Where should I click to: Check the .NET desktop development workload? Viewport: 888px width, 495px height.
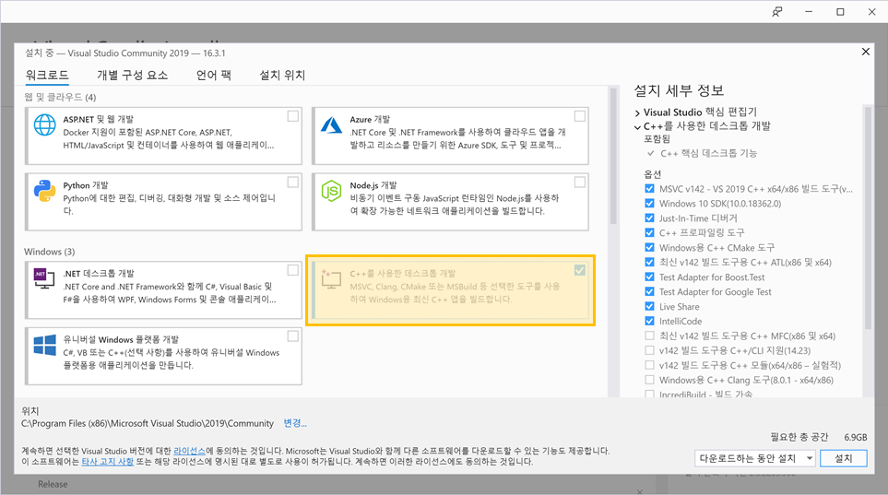point(293,270)
